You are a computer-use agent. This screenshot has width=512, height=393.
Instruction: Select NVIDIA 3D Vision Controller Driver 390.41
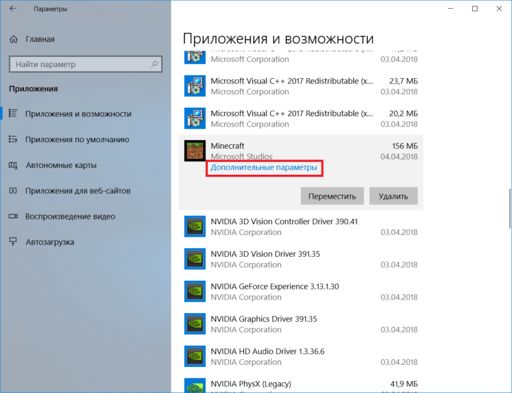click(x=301, y=226)
